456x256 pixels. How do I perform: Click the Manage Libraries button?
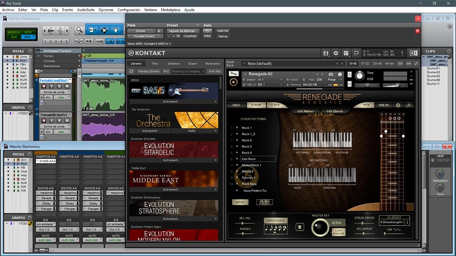point(149,71)
